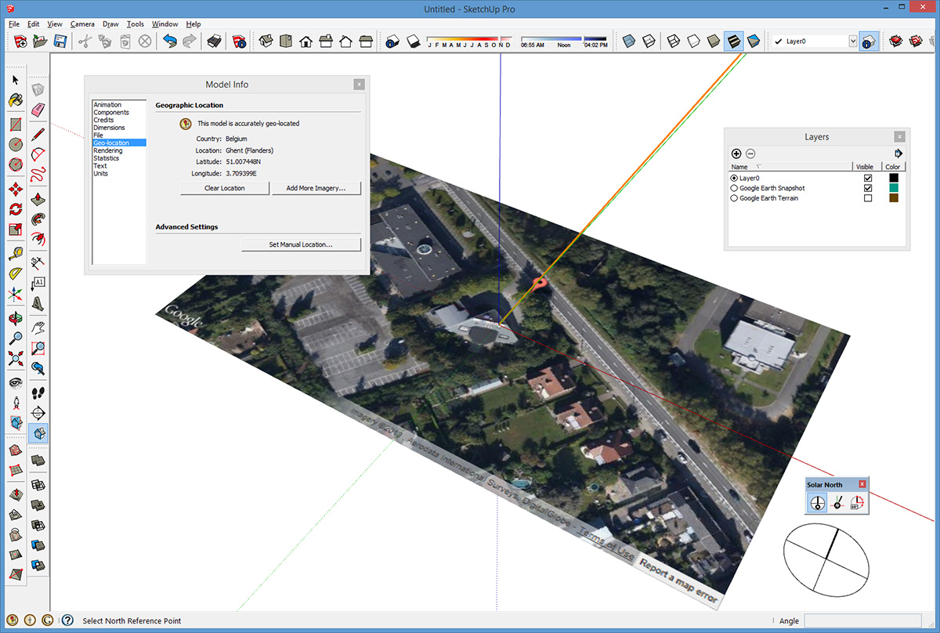Choose the Rotate tool
Image resolution: width=940 pixels, height=633 pixels.
[15, 209]
